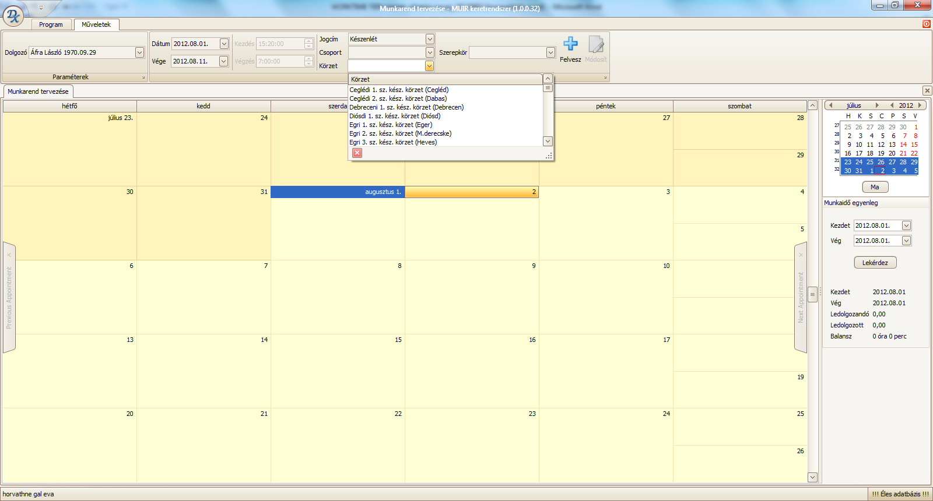Click week number 31 in mini calendar
Viewport: 933px width, 501px height.
[x=837, y=161]
